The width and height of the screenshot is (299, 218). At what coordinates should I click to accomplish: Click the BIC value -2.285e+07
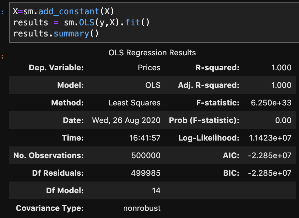pos(269,173)
